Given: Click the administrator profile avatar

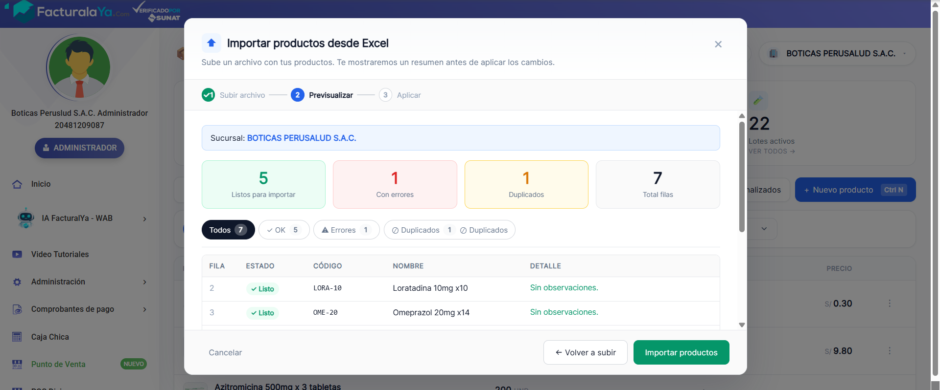Looking at the screenshot, I should 79,68.
